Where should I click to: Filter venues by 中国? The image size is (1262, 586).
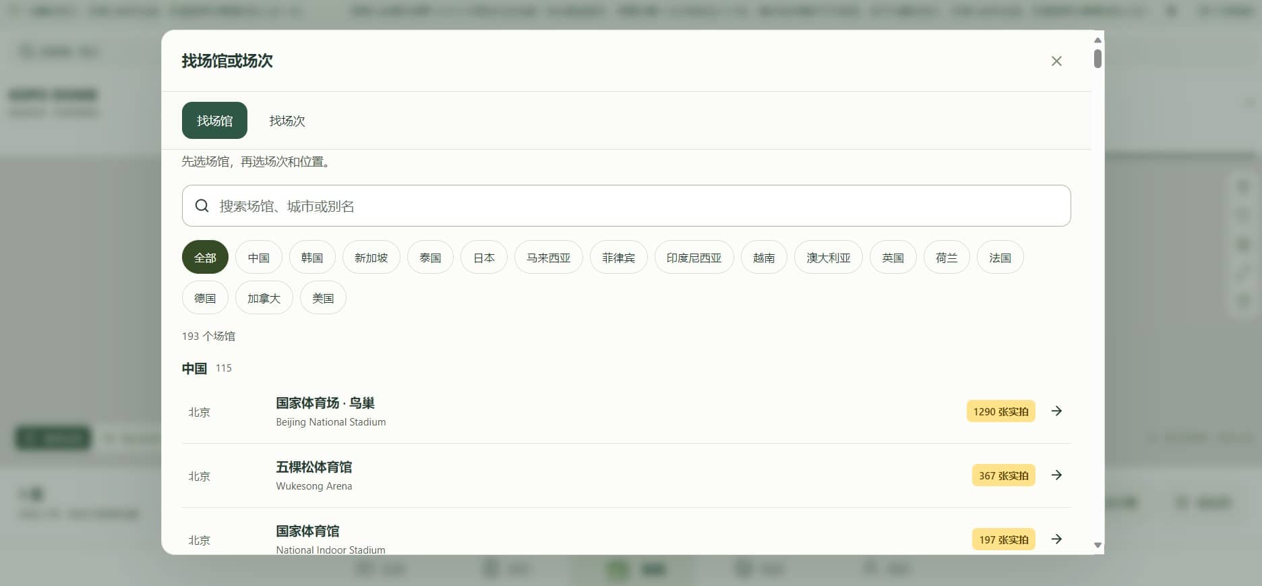(258, 258)
